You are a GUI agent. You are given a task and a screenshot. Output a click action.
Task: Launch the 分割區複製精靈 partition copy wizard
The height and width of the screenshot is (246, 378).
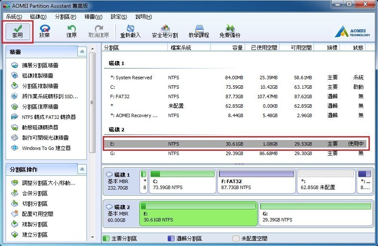click(x=35, y=86)
